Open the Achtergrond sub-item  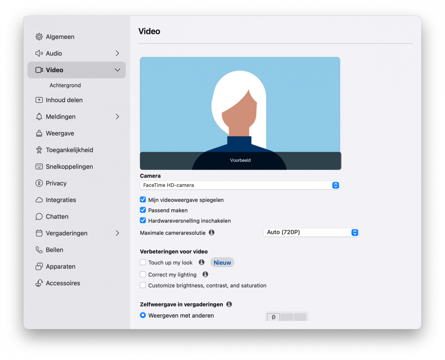pos(65,85)
